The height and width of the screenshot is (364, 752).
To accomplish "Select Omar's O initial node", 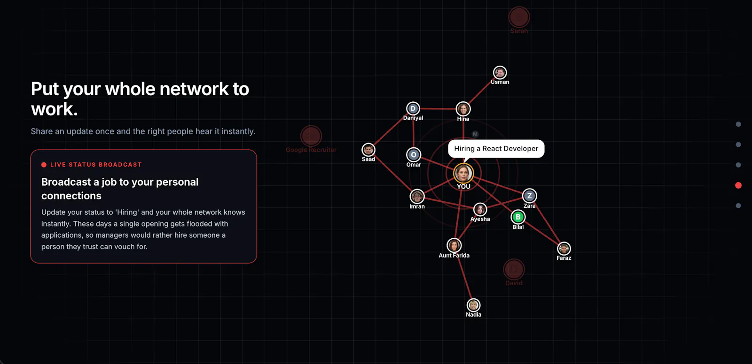I will 414,155.
